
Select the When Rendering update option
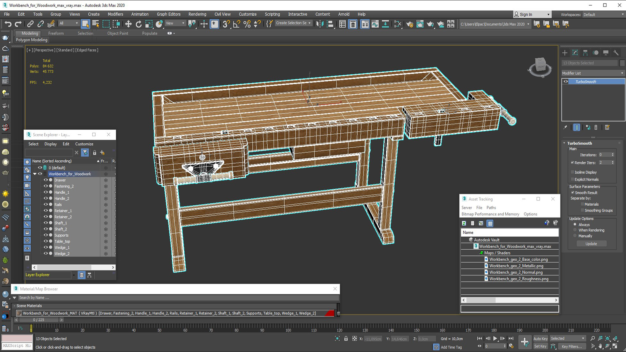click(575, 230)
